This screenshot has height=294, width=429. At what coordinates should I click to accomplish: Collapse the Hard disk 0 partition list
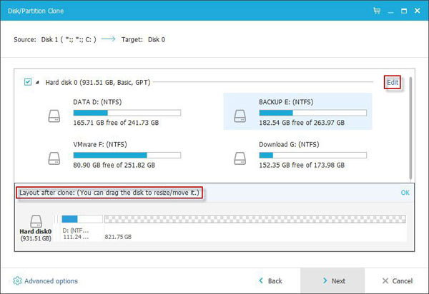[x=37, y=82]
